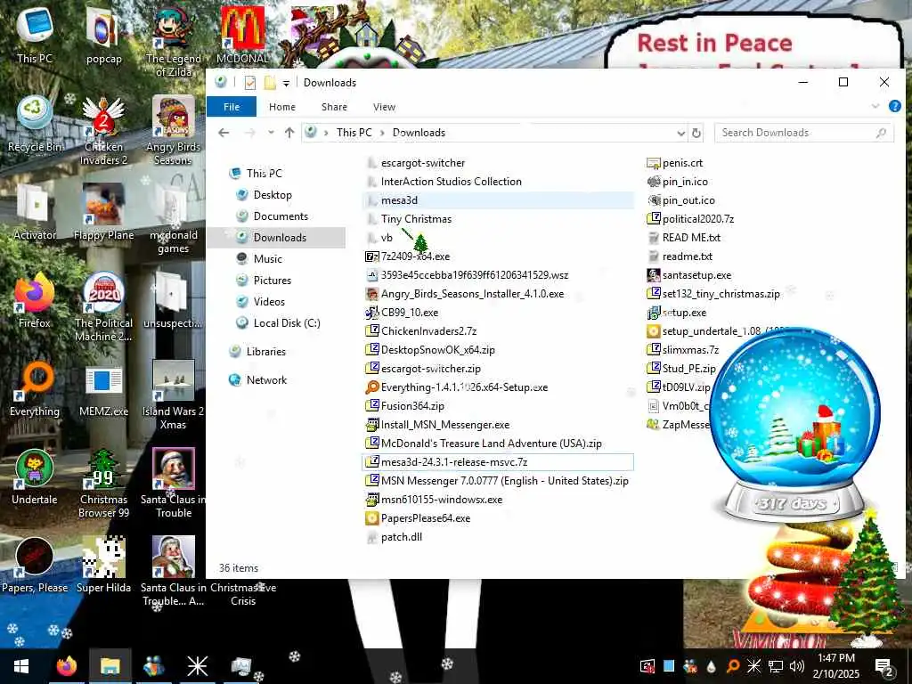912x684 pixels.
Task: Select the Activator desktop icon
Action: pyautogui.click(x=35, y=212)
